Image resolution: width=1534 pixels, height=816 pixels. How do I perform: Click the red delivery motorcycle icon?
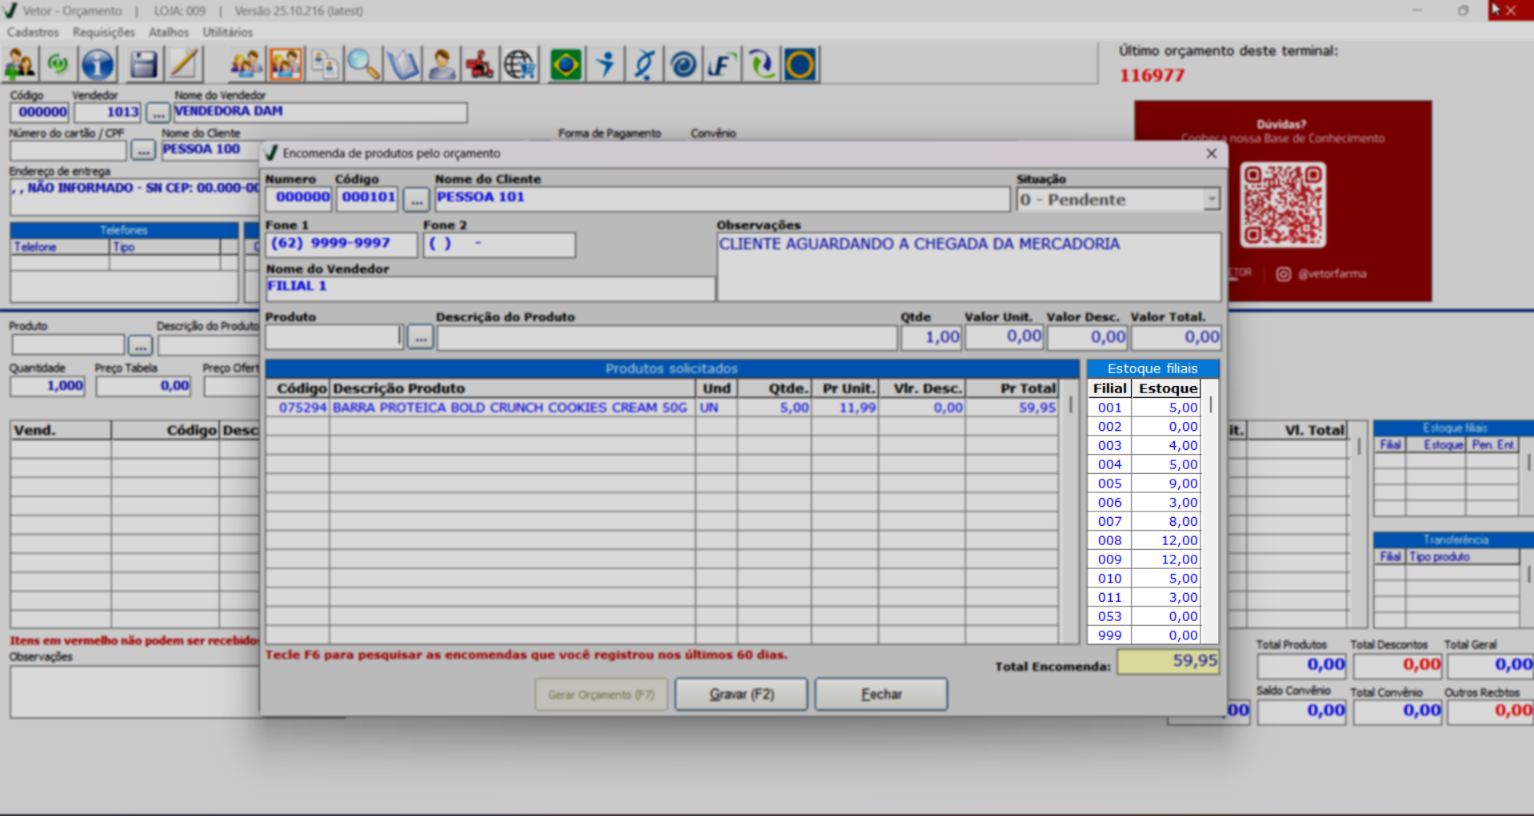480,65
